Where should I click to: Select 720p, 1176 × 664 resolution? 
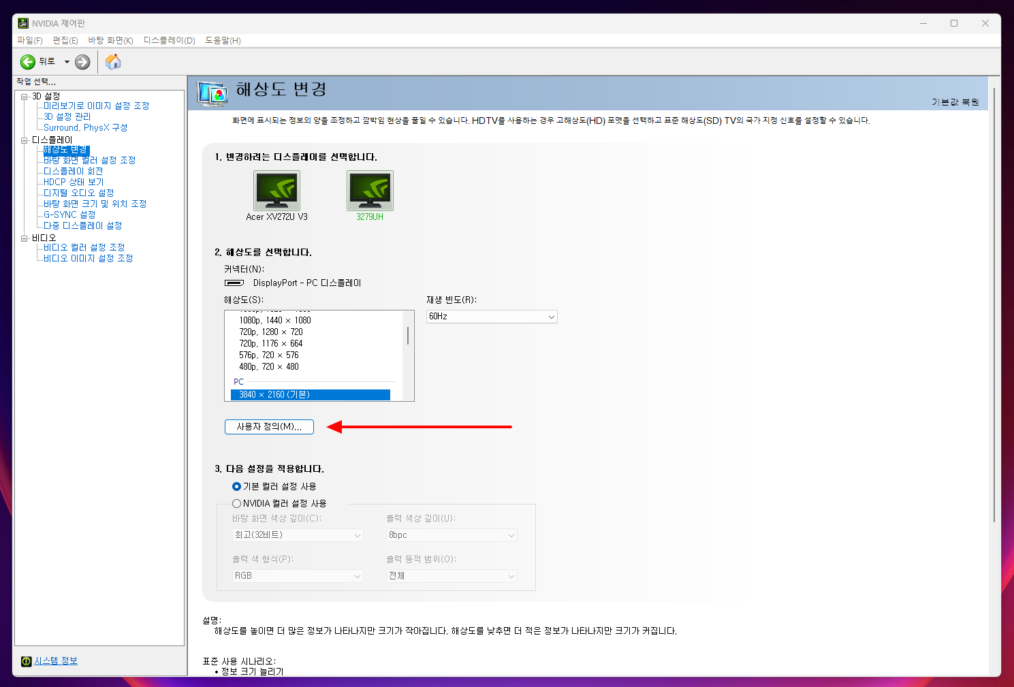click(271, 344)
